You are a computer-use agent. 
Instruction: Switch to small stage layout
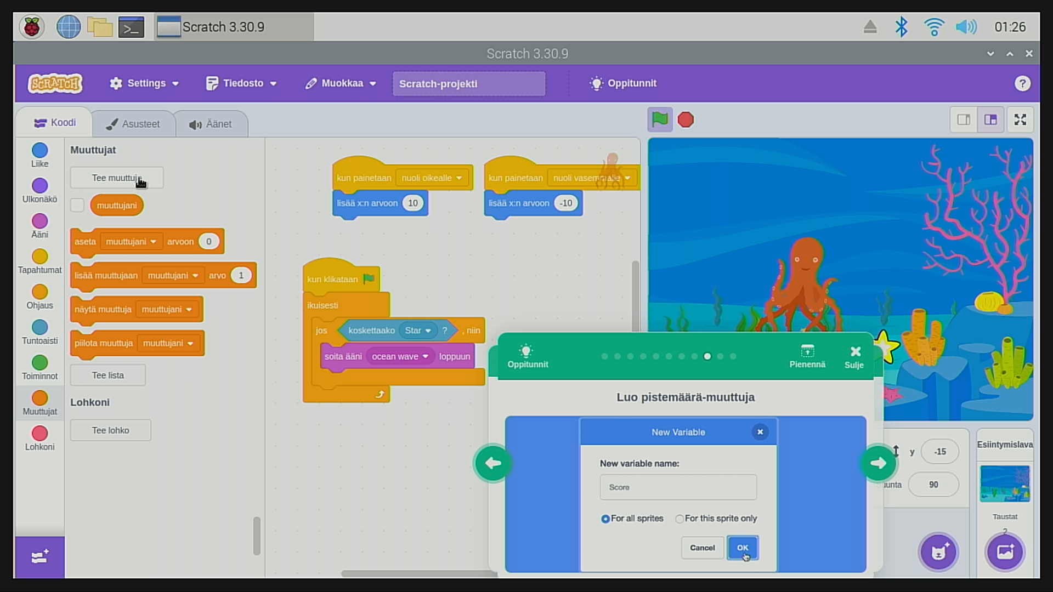pyautogui.click(x=964, y=119)
